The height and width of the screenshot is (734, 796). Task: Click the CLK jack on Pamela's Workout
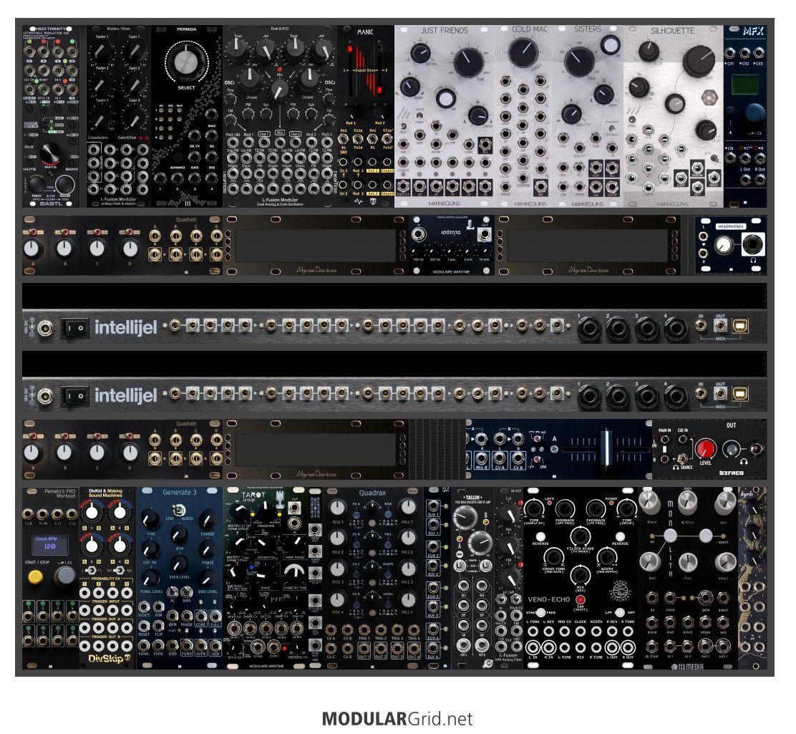pyautogui.click(x=29, y=513)
